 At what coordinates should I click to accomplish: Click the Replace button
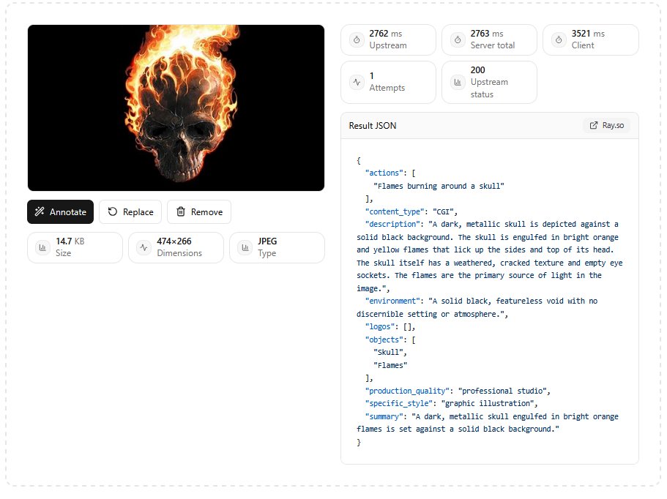pyautogui.click(x=130, y=211)
